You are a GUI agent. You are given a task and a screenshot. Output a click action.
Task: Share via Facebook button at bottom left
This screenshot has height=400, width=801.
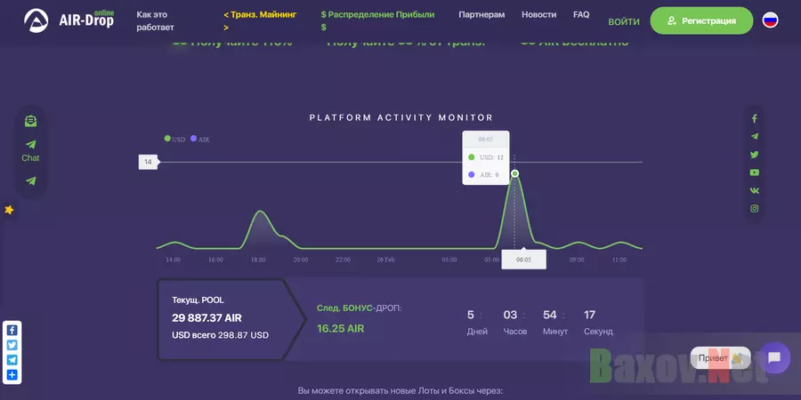click(x=12, y=330)
